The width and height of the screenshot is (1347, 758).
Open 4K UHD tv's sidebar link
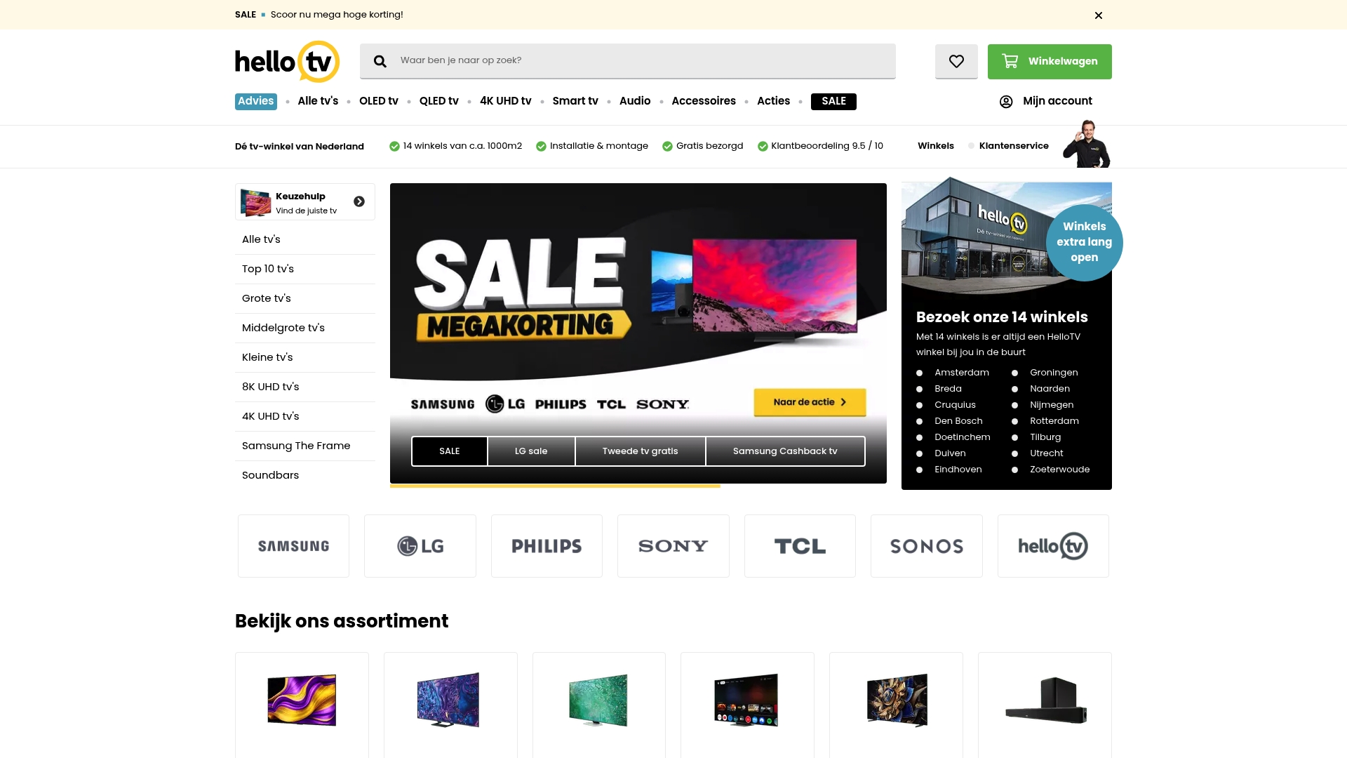coord(305,416)
